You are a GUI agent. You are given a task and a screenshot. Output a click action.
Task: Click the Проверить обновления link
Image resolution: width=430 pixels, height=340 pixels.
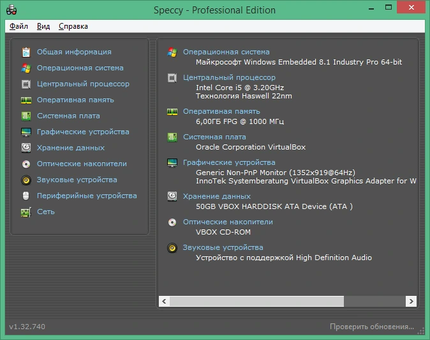pyautogui.click(x=372, y=327)
